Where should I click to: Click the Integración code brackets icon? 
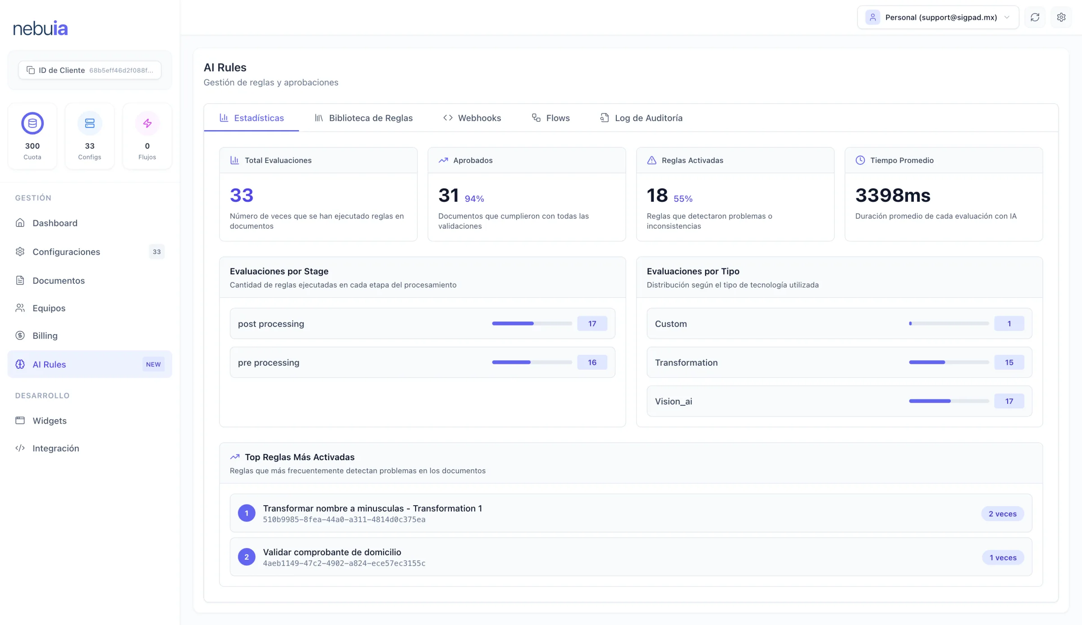[20, 448]
